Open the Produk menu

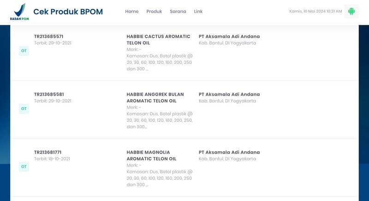point(154,11)
